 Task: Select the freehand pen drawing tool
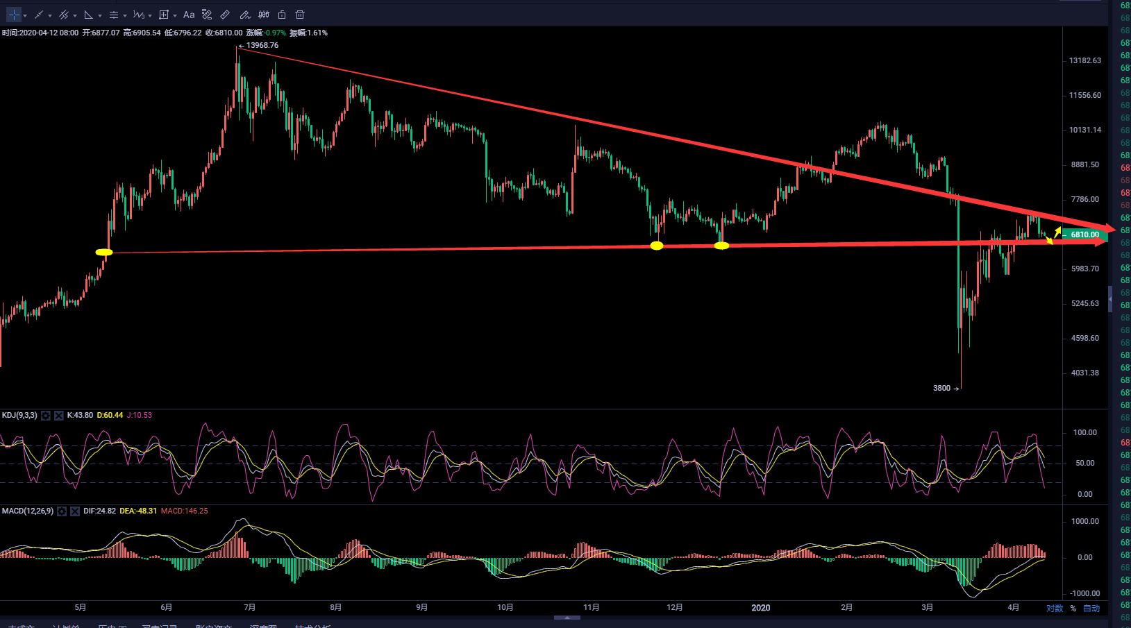pos(244,15)
